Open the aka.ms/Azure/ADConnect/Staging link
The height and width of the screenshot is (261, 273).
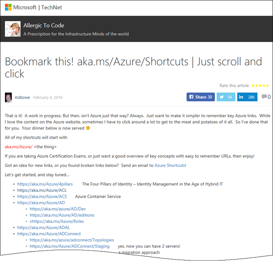69,246
